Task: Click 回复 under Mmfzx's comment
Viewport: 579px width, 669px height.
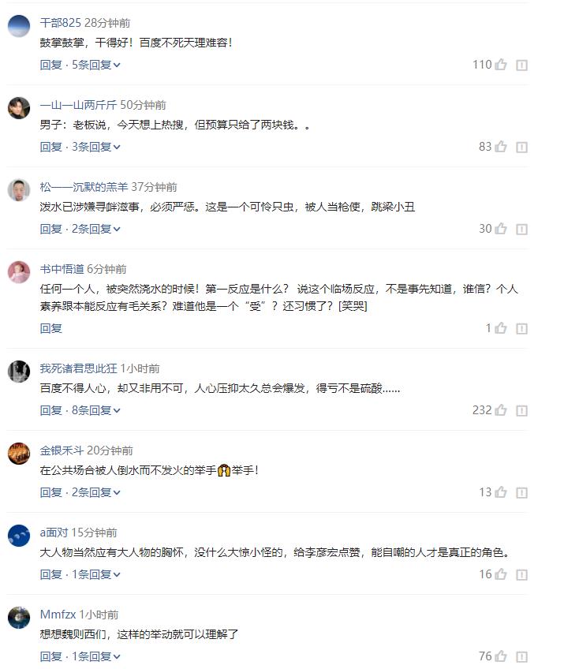Action: click(45, 655)
